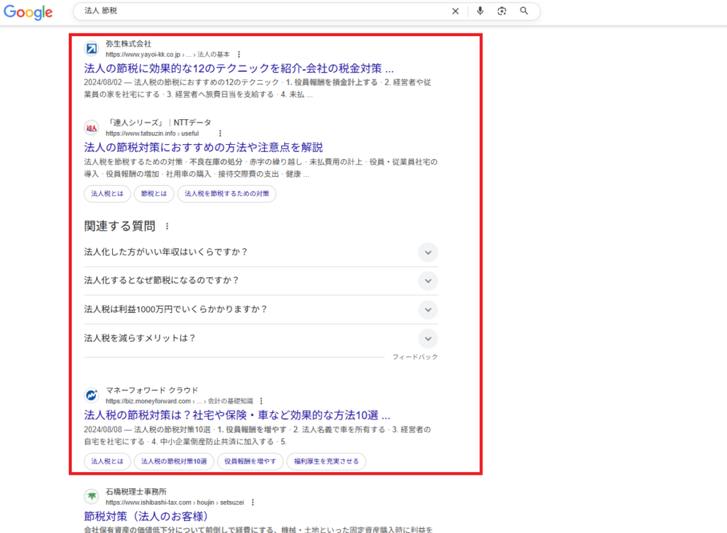Open options menu beside 関連する質問
This screenshot has height=533, width=727.
[167, 226]
